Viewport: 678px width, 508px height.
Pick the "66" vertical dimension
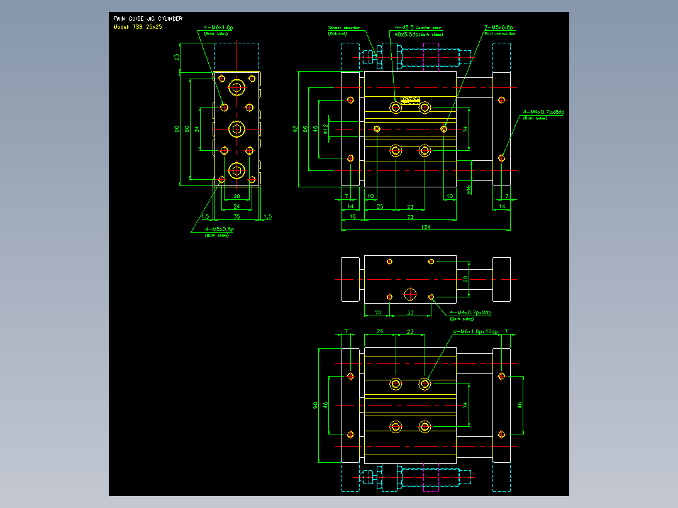[305, 129]
